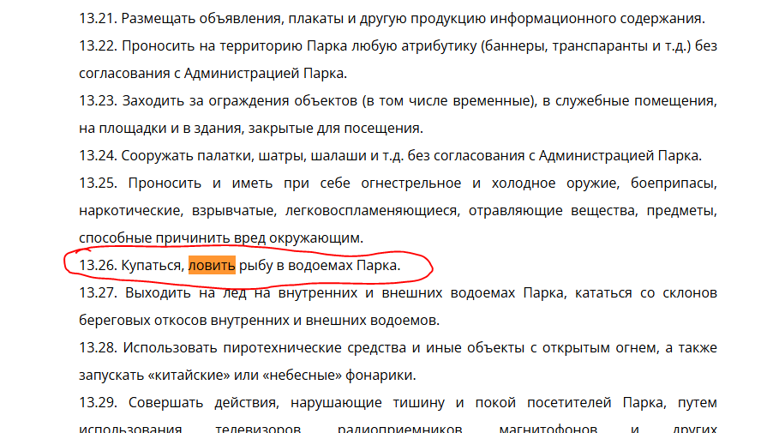This screenshot has height=433, width=779.
Task: Click the rule number "13.21."
Action: 98,18
